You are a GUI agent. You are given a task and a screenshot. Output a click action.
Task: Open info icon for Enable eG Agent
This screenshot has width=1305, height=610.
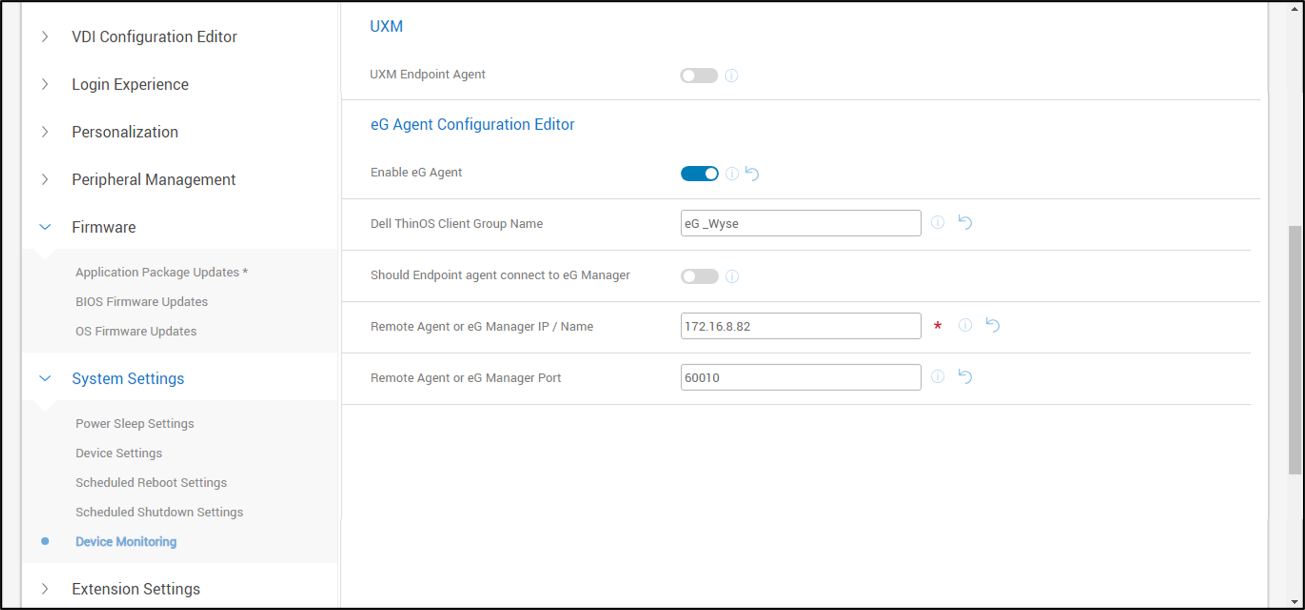(x=731, y=174)
